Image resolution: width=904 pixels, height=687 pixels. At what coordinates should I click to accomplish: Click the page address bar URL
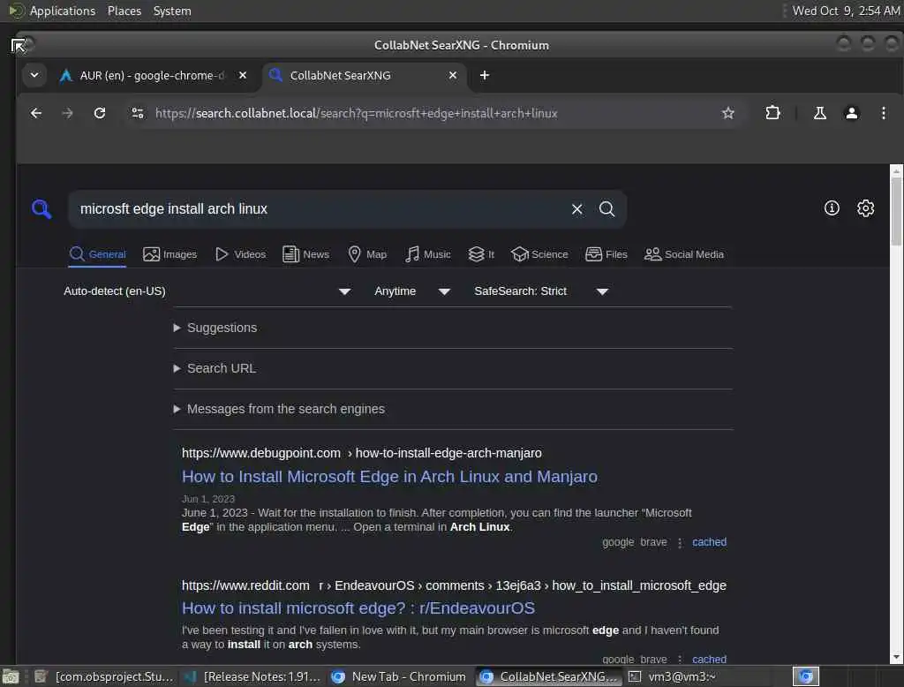357,113
